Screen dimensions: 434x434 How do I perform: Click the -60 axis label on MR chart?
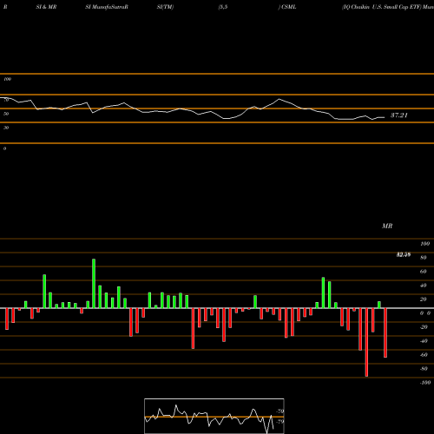424,355
